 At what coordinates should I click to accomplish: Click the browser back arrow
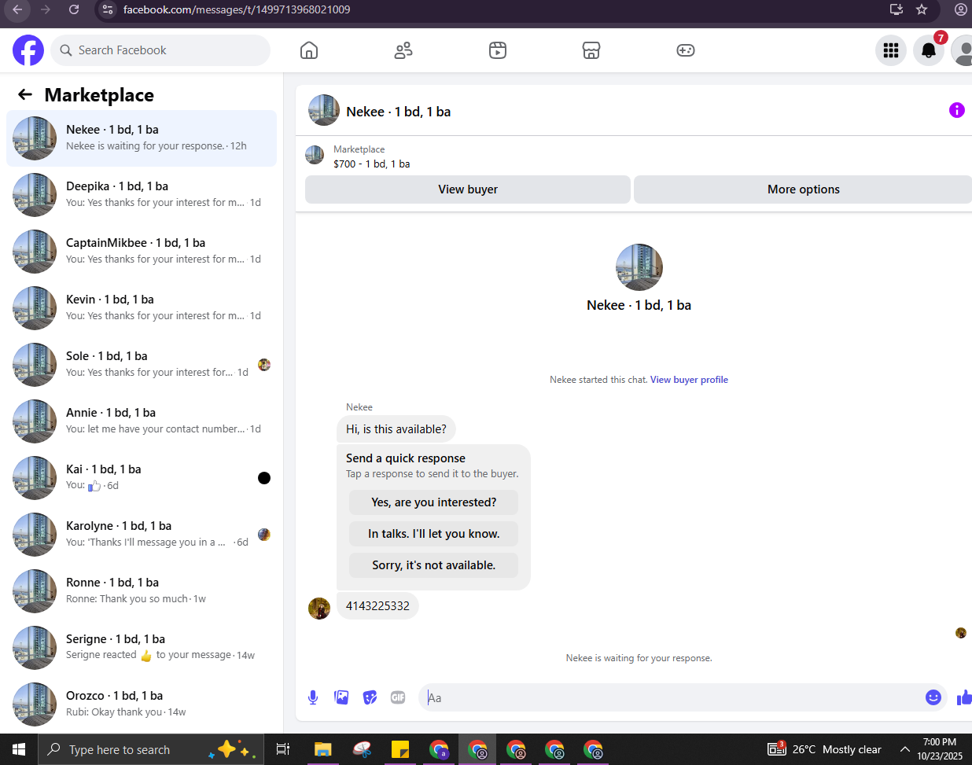coord(17,9)
